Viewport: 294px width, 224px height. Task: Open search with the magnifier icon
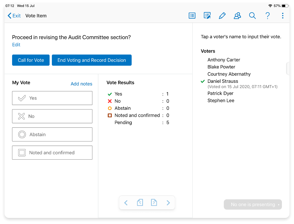[x=252, y=16]
